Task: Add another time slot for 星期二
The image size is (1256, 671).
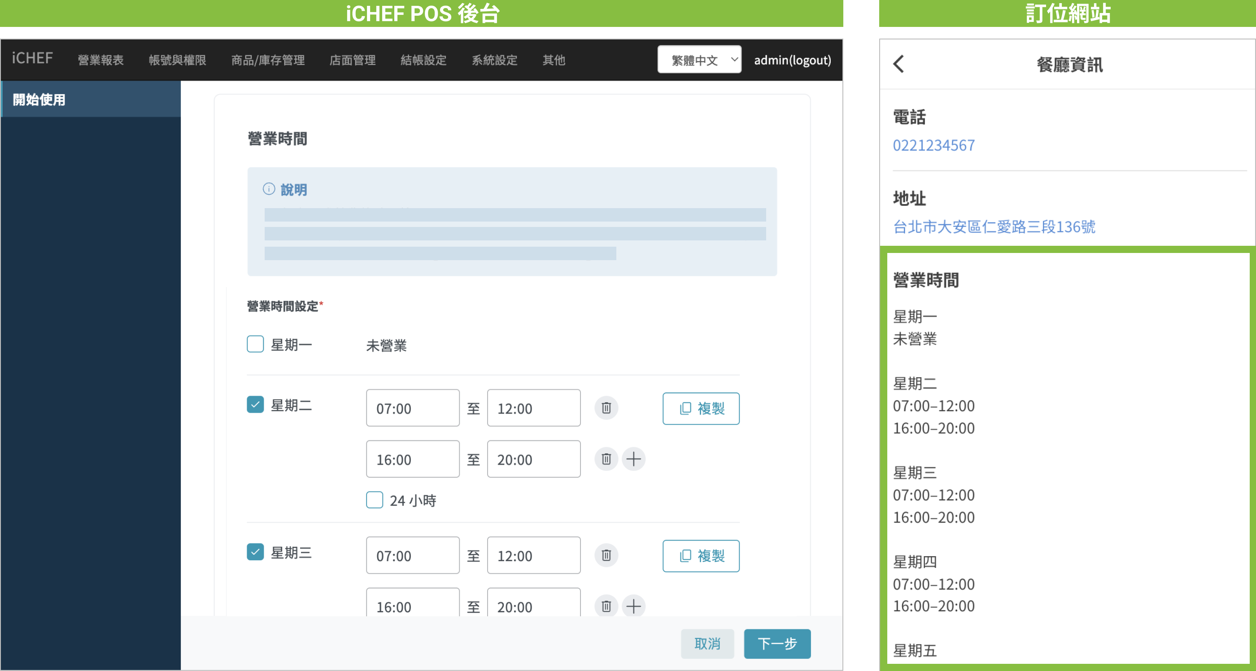Action: tap(634, 459)
